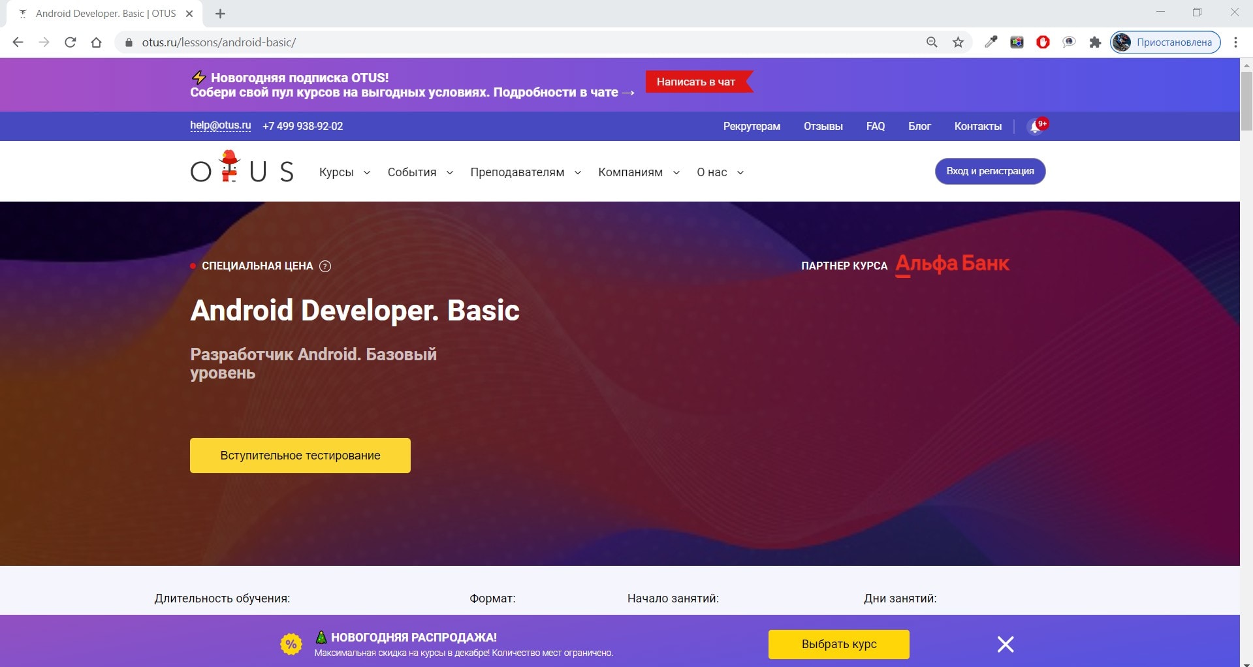
Task: Open the Блог link
Action: click(919, 126)
